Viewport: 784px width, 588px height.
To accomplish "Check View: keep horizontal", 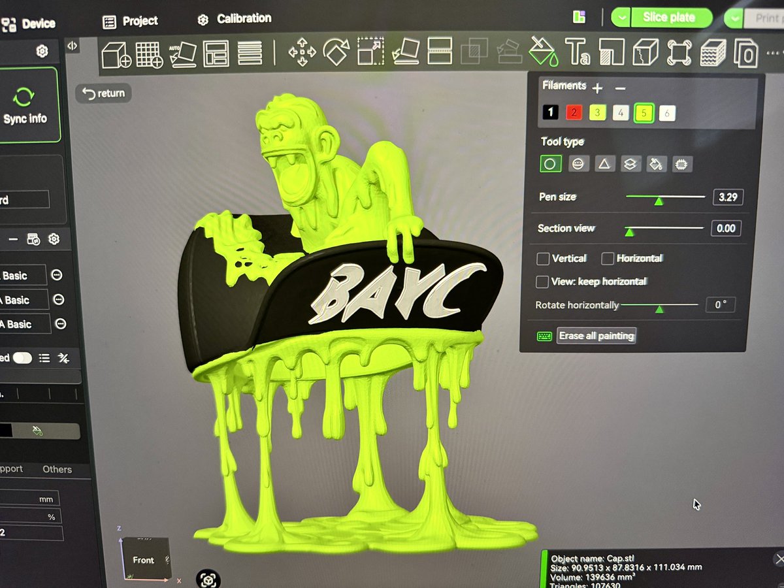I will (542, 282).
